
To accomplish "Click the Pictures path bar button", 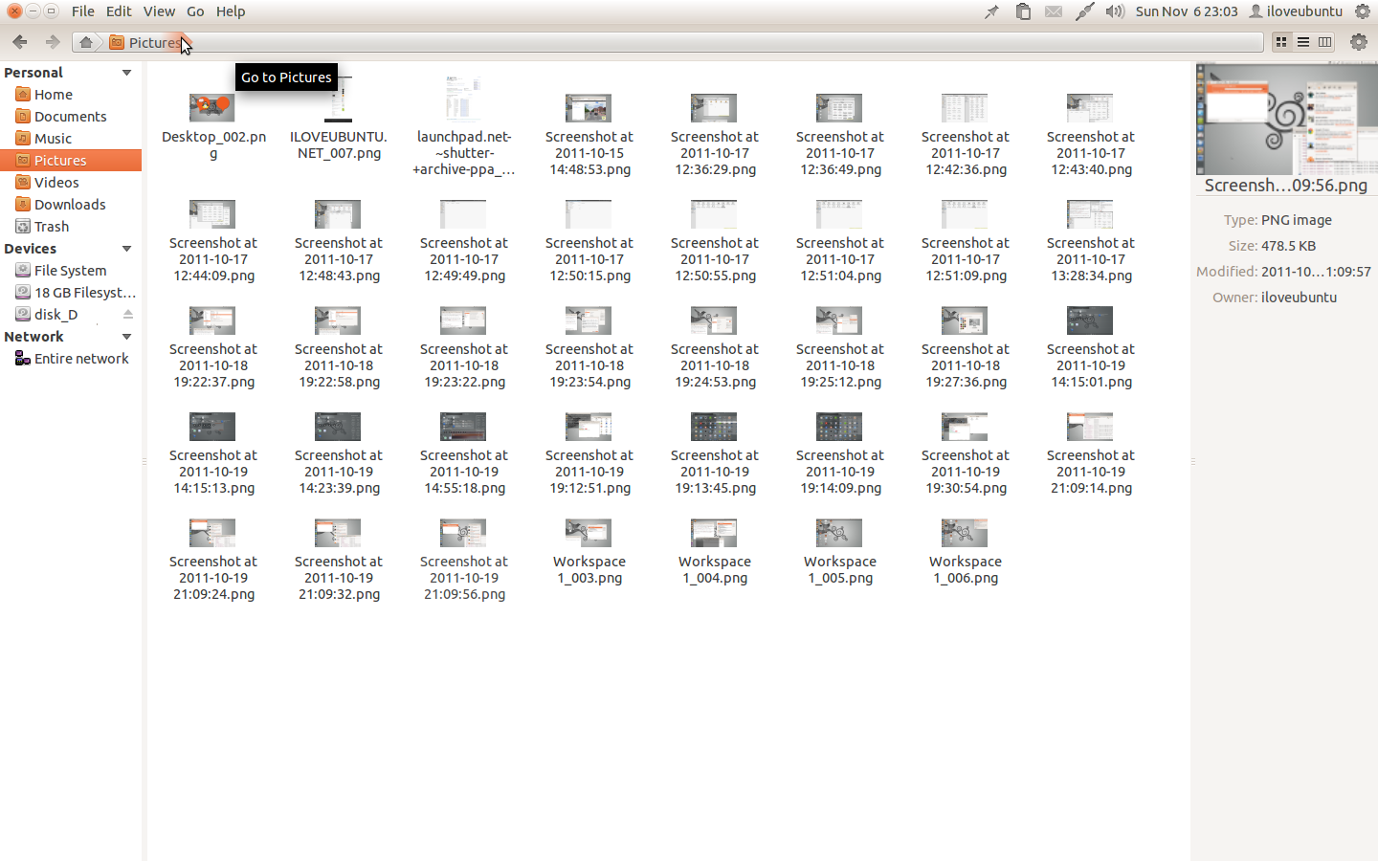I will point(145,42).
